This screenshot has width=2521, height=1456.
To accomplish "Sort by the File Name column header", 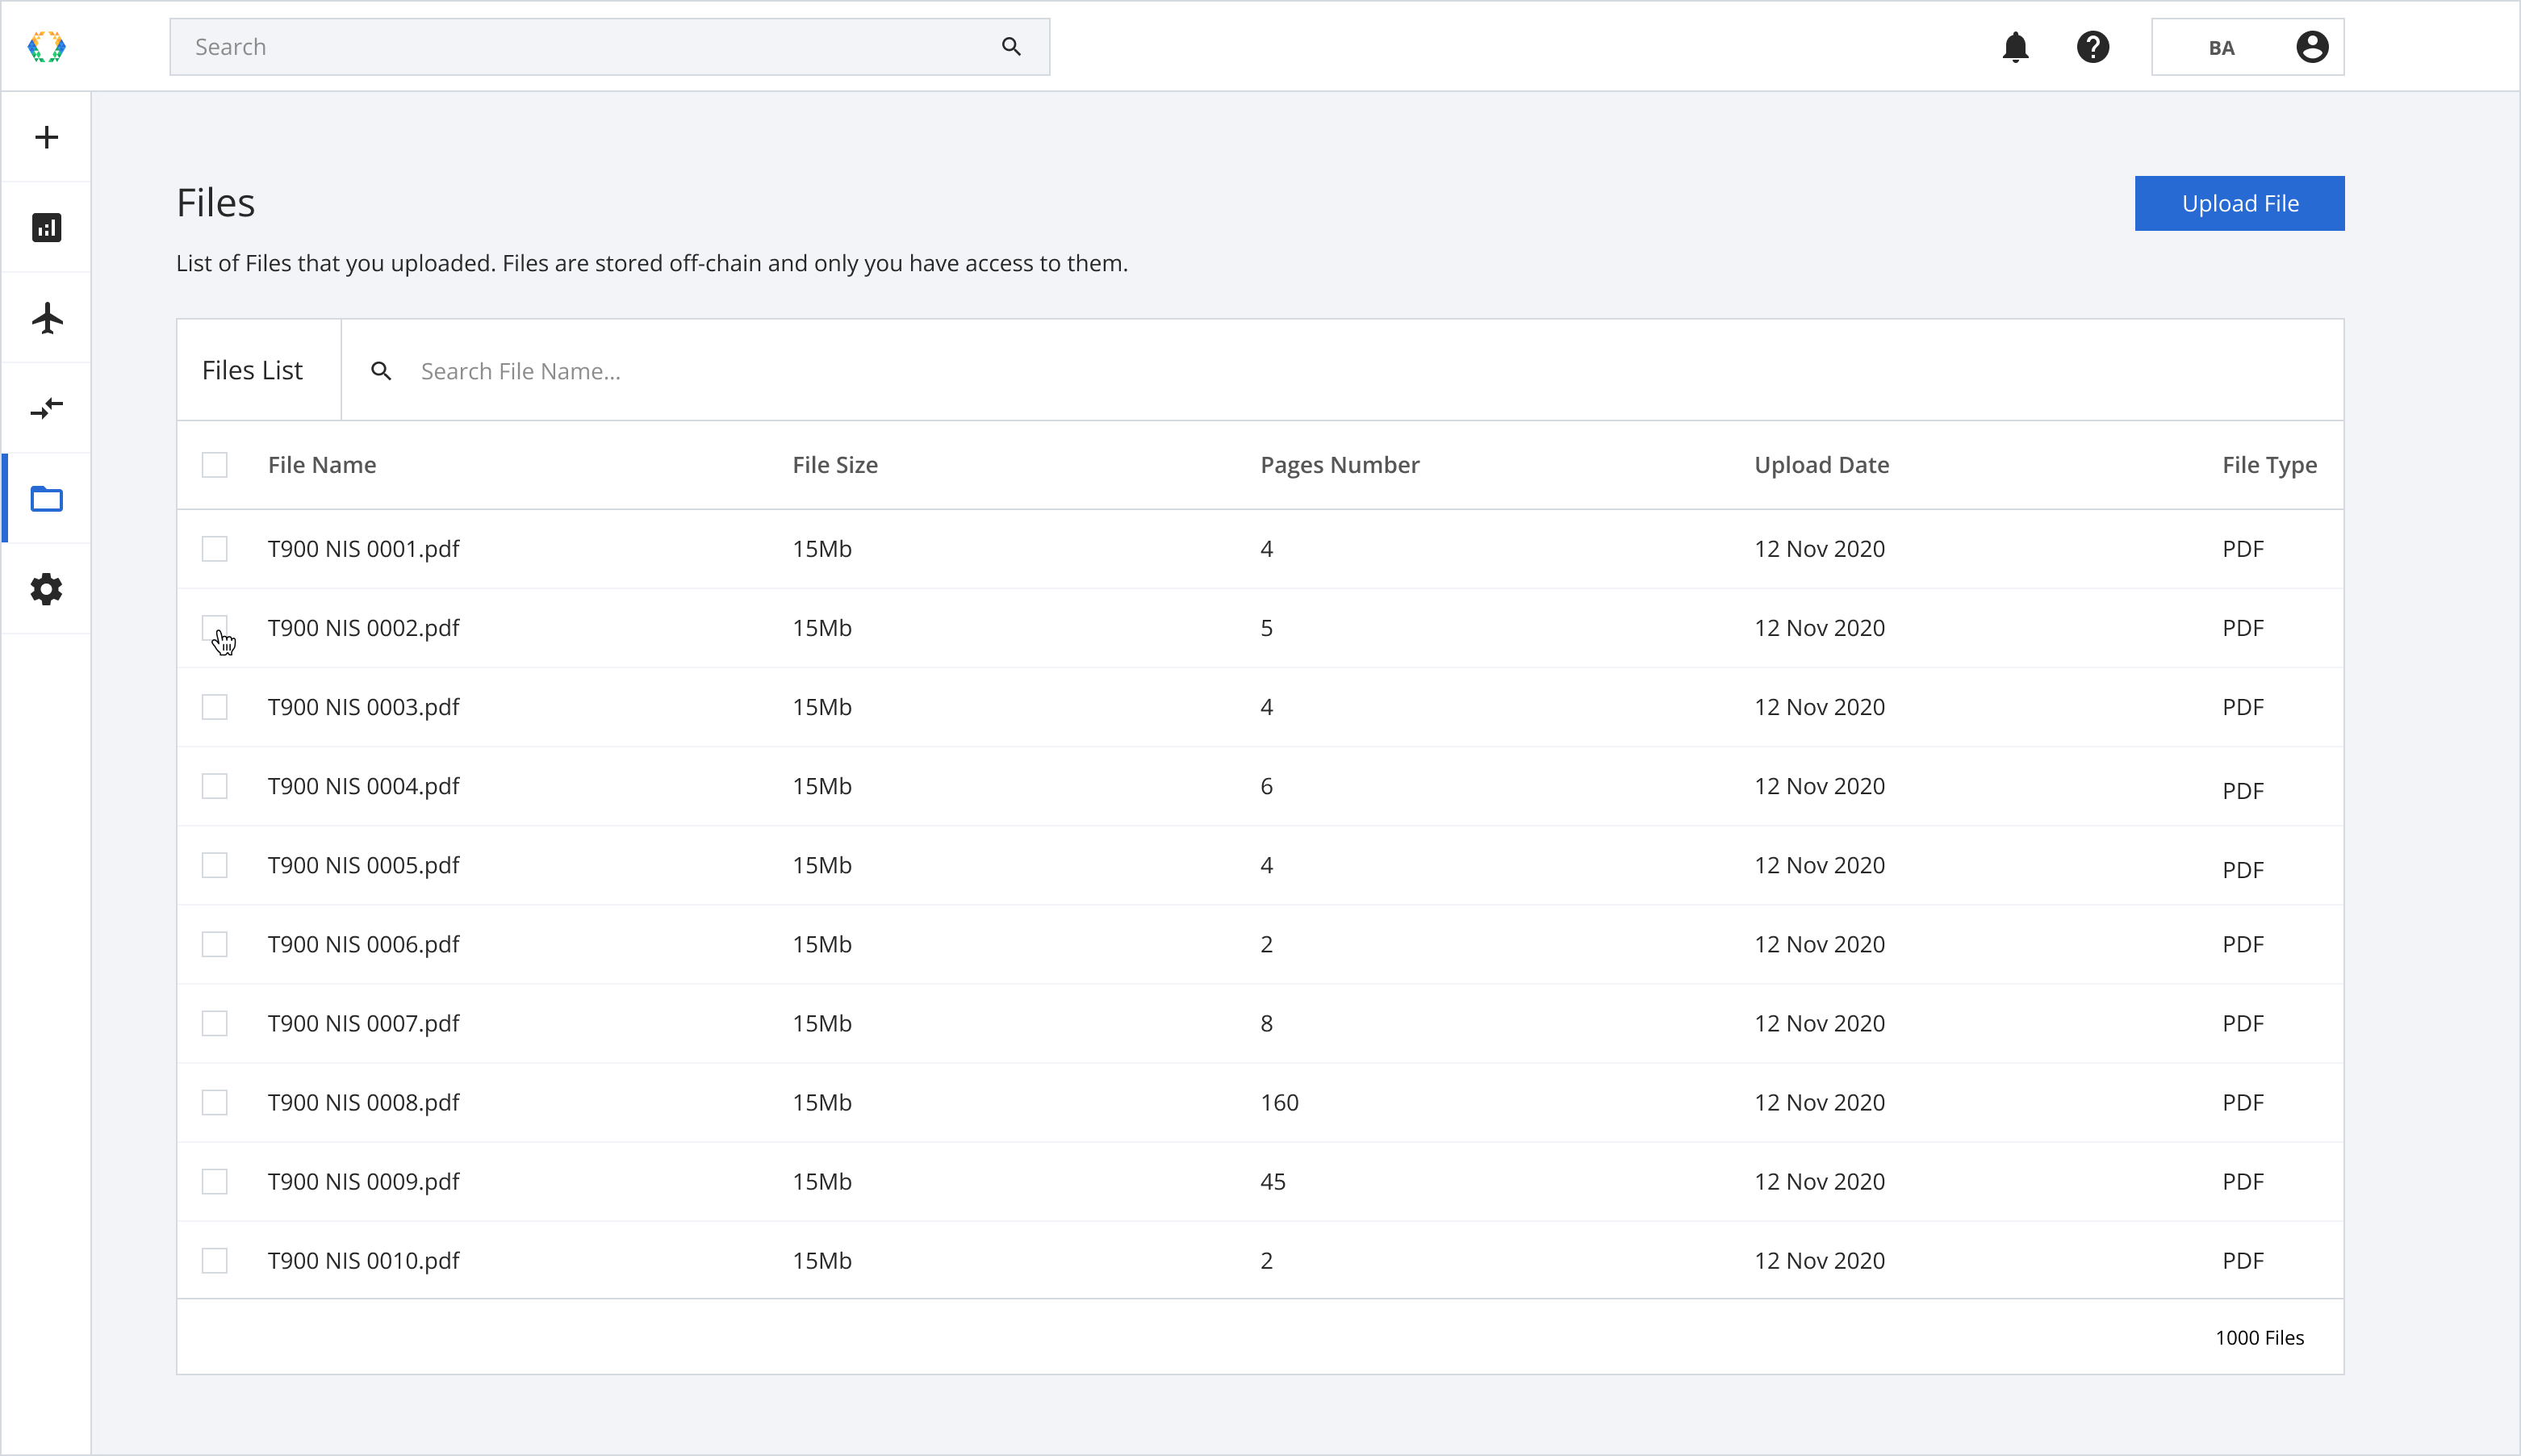I will (x=322, y=465).
